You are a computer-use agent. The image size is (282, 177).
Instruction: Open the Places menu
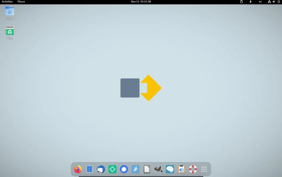pyautogui.click(x=21, y=2)
